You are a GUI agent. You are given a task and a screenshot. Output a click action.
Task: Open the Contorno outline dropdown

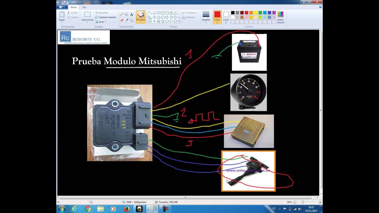coord(190,13)
